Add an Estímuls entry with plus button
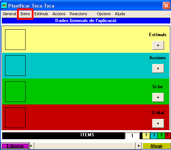171x150 pixels. click(158, 45)
